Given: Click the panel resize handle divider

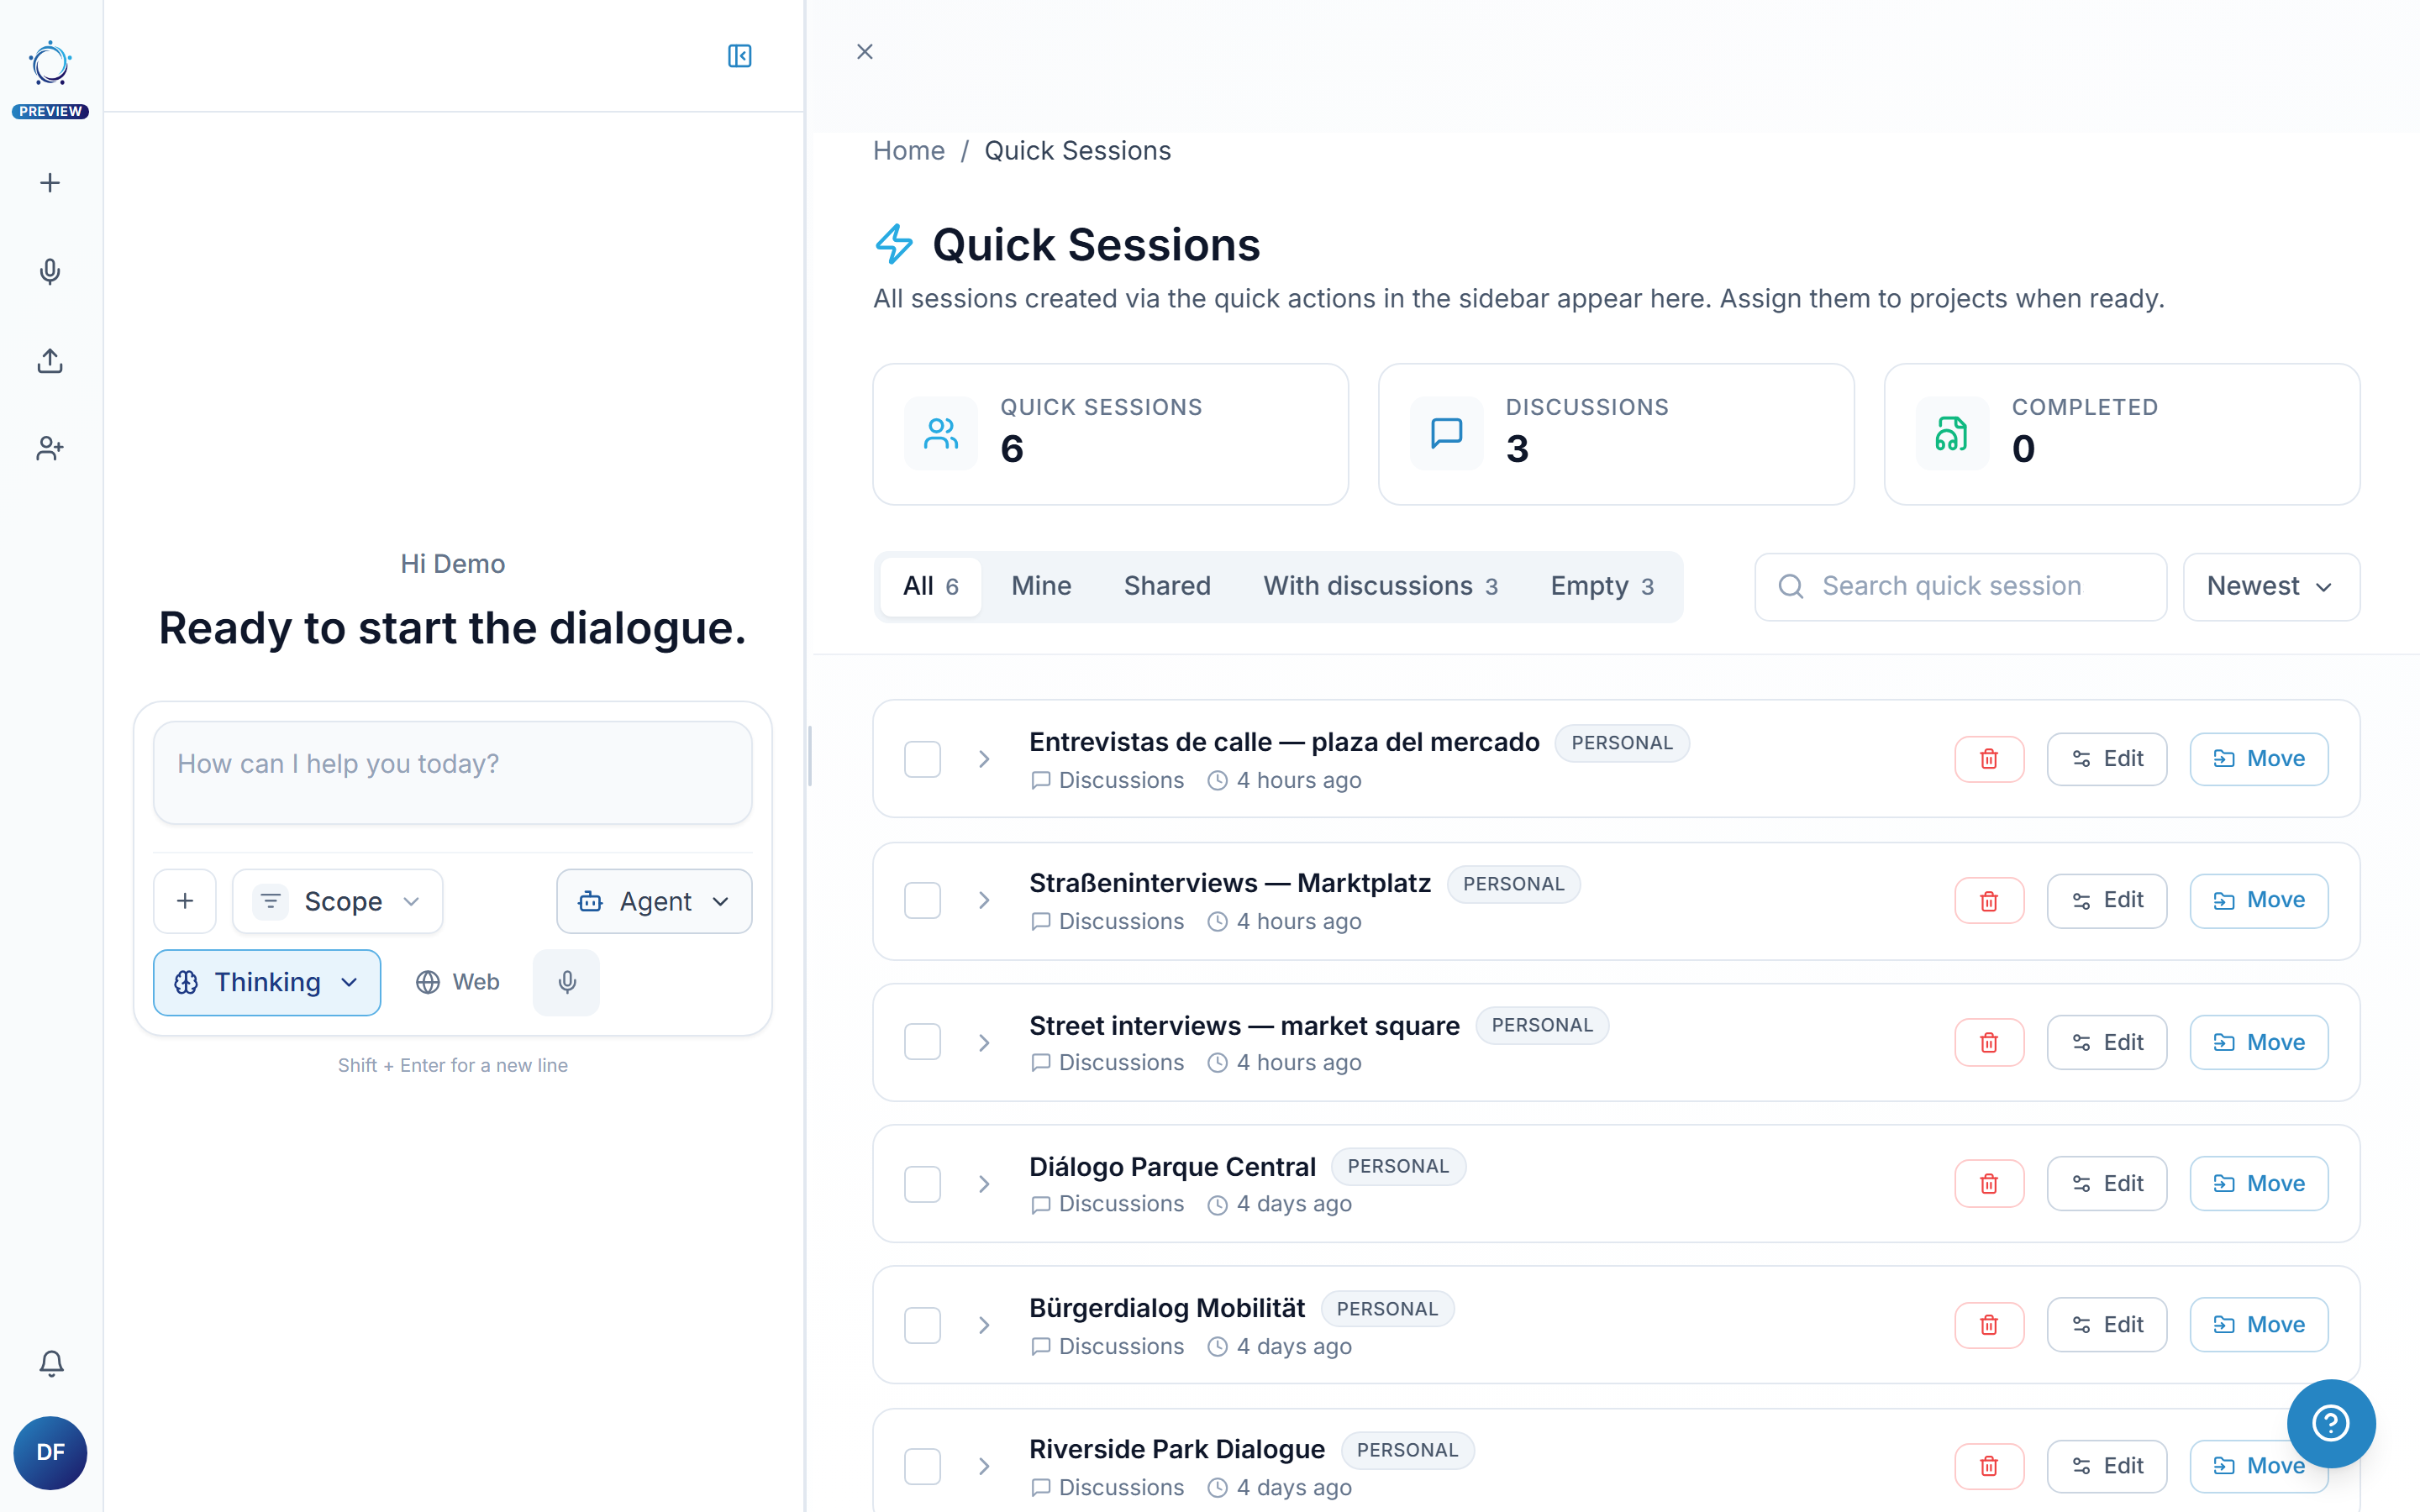Looking at the screenshot, I should [x=810, y=756].
